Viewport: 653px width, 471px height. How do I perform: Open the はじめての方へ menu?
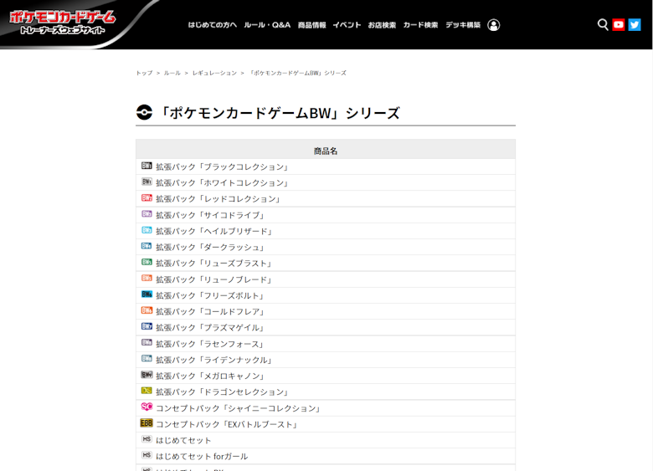[212, 25]
